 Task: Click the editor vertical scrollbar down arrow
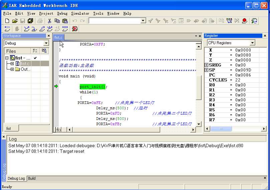click(199, 124)
